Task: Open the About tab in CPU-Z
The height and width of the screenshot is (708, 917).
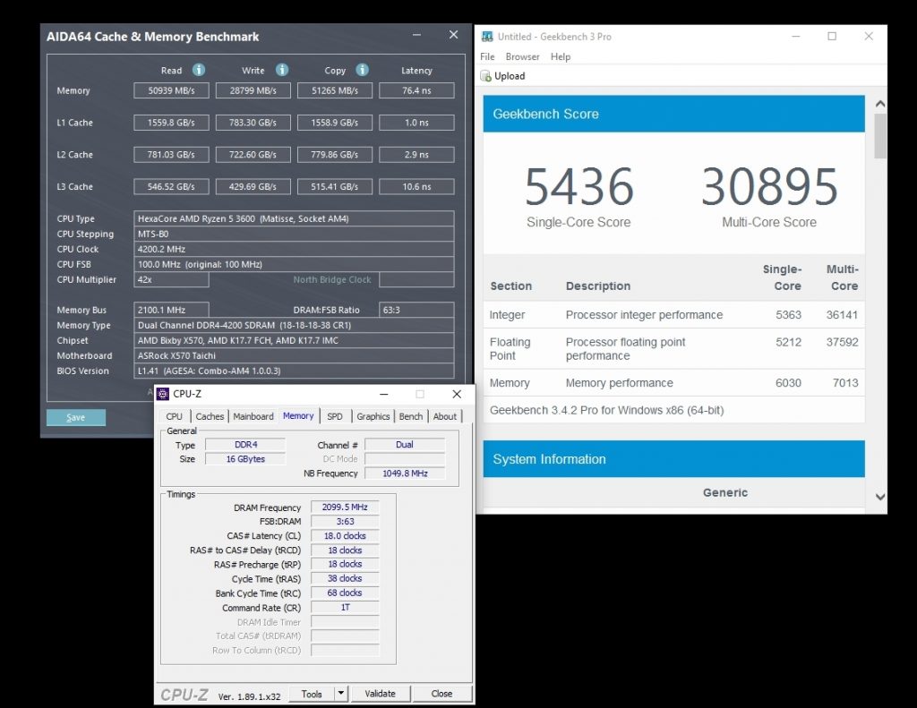Action: (x=444, y=416)
